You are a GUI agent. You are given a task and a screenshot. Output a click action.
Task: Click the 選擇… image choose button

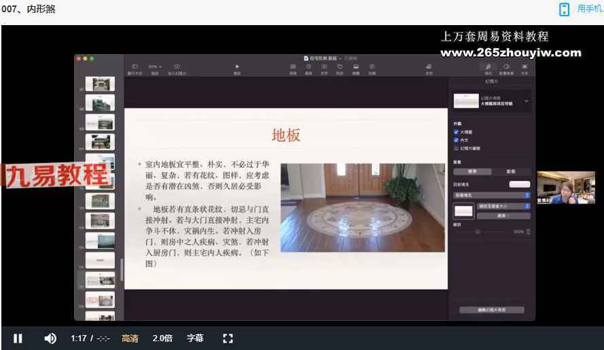(503, 216)
